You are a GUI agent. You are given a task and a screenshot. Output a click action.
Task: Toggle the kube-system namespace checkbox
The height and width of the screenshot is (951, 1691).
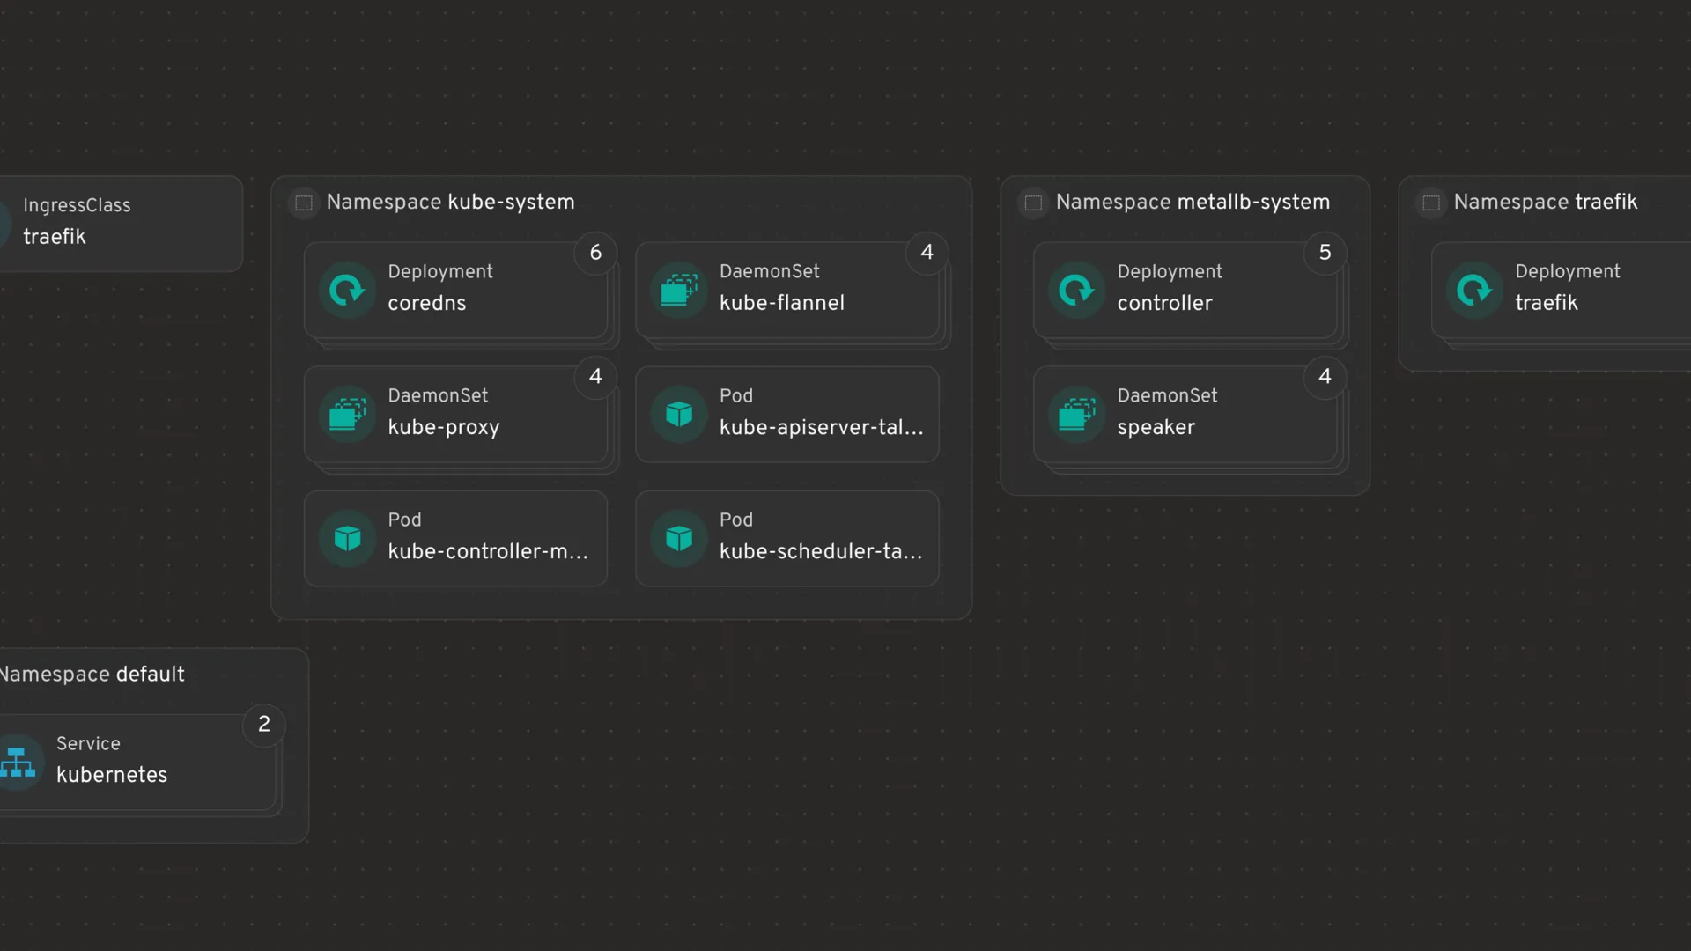pyautogui.click(x=304, y=203)
